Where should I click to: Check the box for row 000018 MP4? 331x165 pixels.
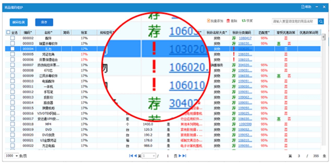tap(13, 124)
